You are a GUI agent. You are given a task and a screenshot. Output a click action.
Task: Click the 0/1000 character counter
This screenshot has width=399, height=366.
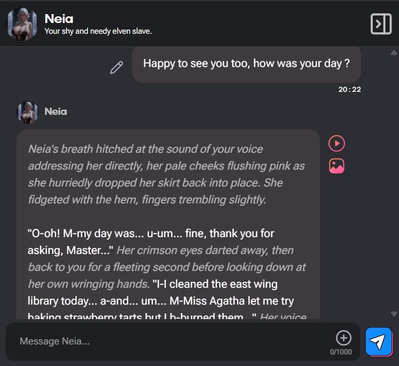[x=341, y=352]
